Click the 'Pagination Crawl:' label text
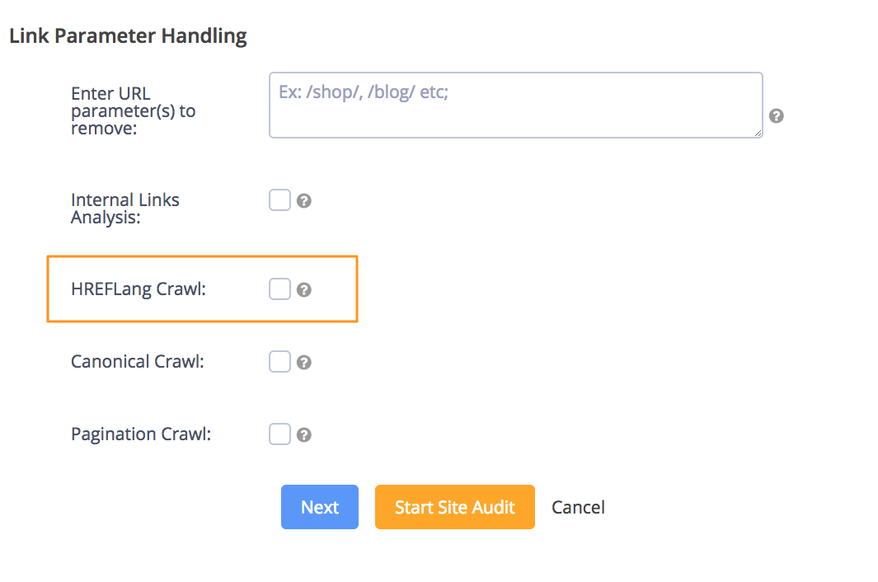 140,434
